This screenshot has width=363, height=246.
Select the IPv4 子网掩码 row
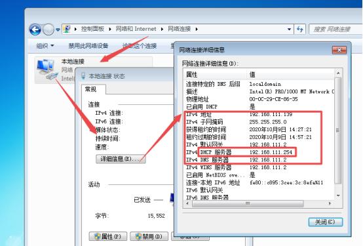259,122
